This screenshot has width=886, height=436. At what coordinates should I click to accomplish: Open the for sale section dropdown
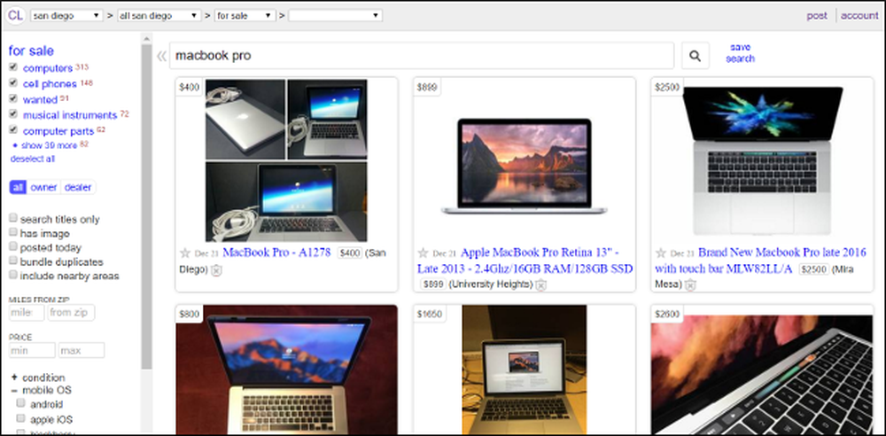click(245, 15)
